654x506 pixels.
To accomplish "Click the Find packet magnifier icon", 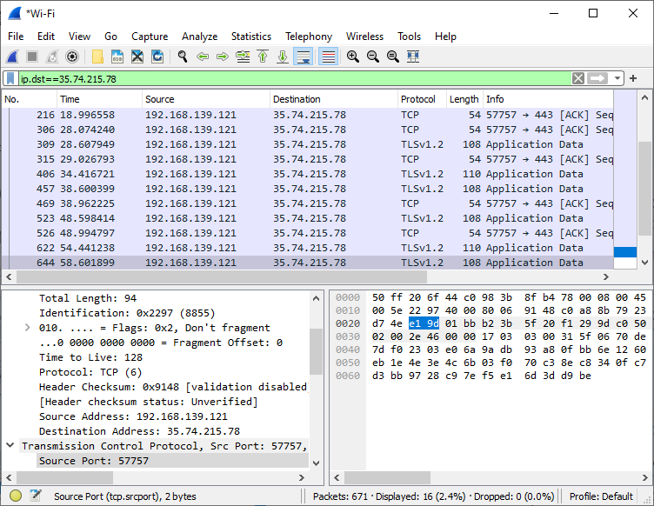I will tap(183, 57).
